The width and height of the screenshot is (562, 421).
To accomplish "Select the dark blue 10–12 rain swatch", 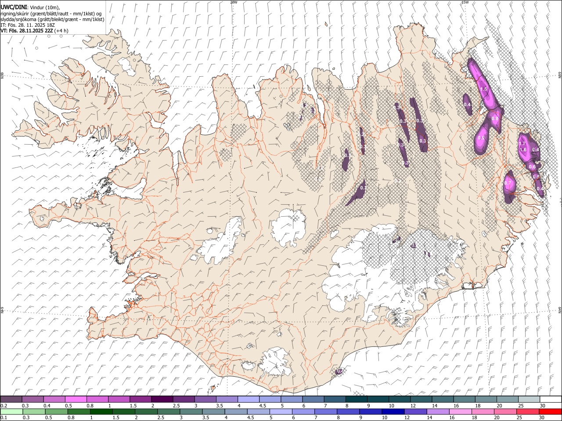I will [x=393, y=411].
